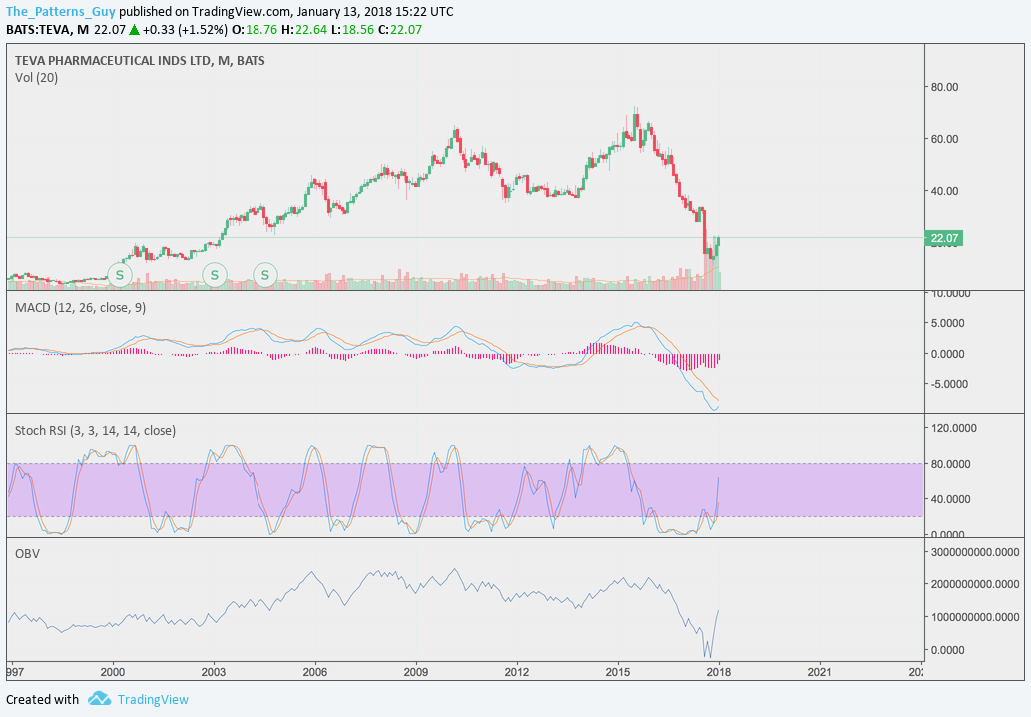Click the 2015 year label on the time axis
The width and height of the screenshot is (1031, 717).
(618, 672)
